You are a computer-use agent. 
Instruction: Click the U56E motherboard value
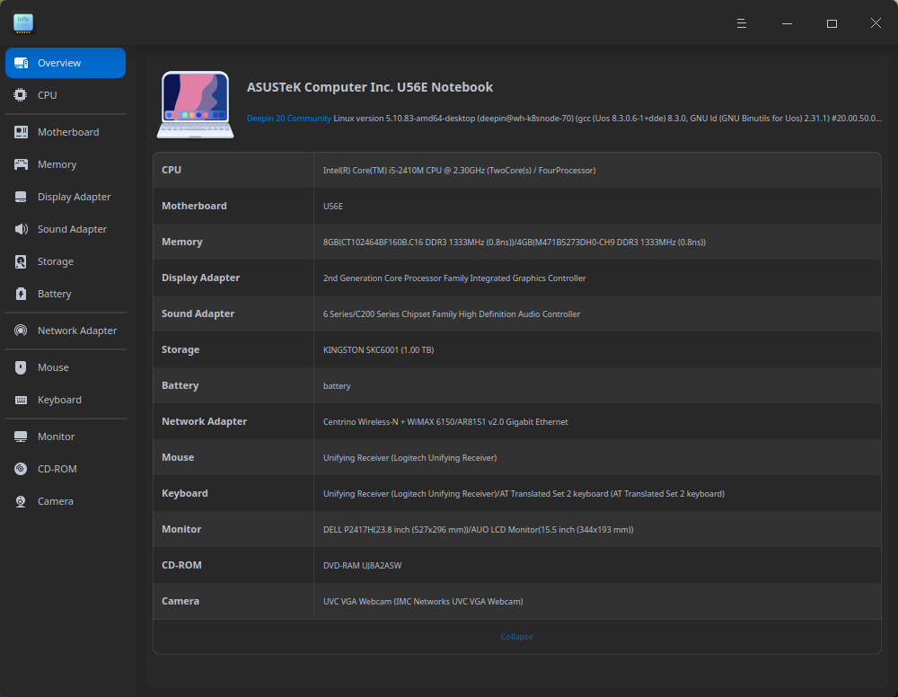coord(333,207)
